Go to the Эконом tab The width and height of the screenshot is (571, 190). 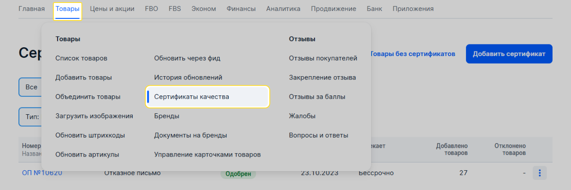[204, 9]
